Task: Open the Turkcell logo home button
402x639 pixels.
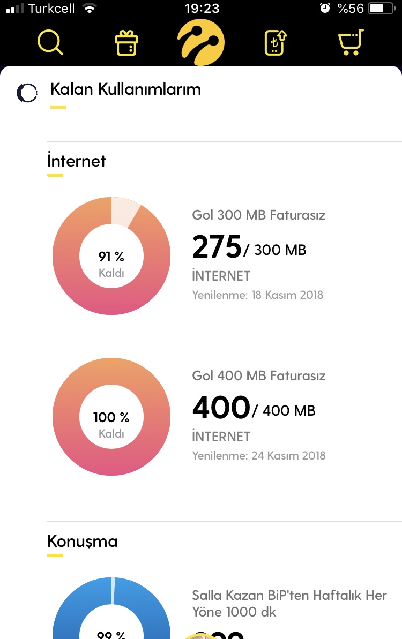Action: click(201, 42)
